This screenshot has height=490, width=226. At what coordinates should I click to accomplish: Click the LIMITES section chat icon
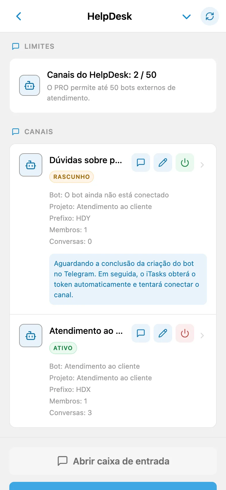[16, 46]
